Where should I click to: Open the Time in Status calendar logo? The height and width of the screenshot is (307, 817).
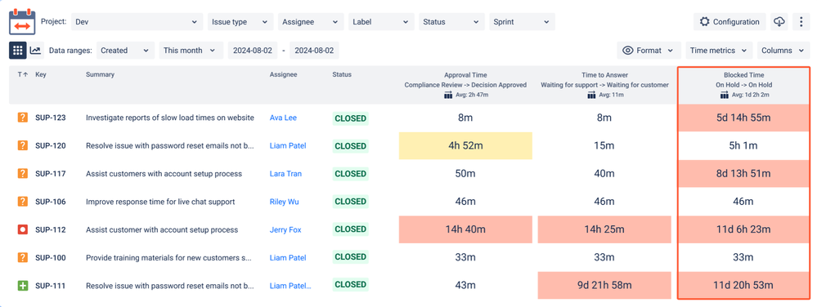click(22, 22)
